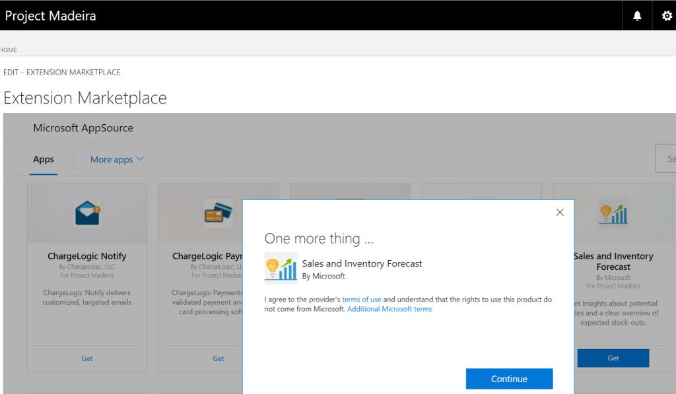
Task: Open the provider's terms of use link
Action: (x=361, y=299)
